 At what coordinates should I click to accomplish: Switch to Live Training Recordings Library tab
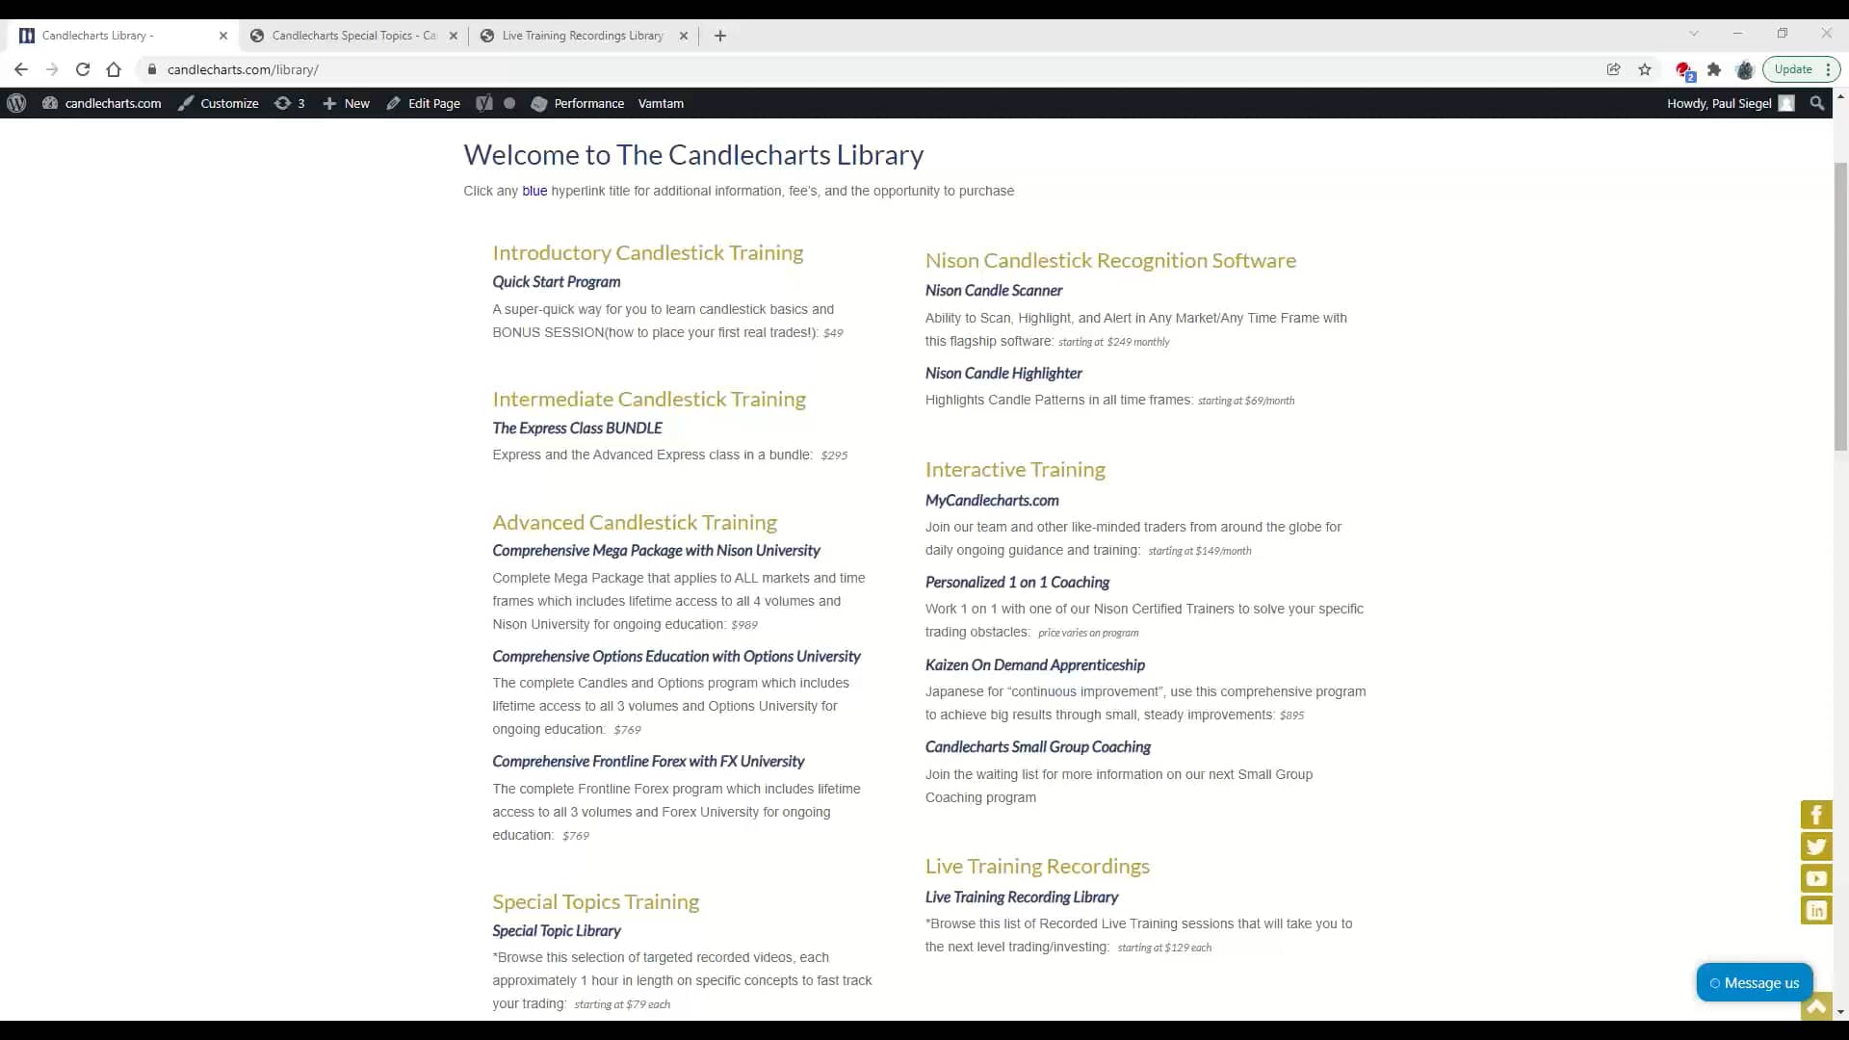[584, 36]
